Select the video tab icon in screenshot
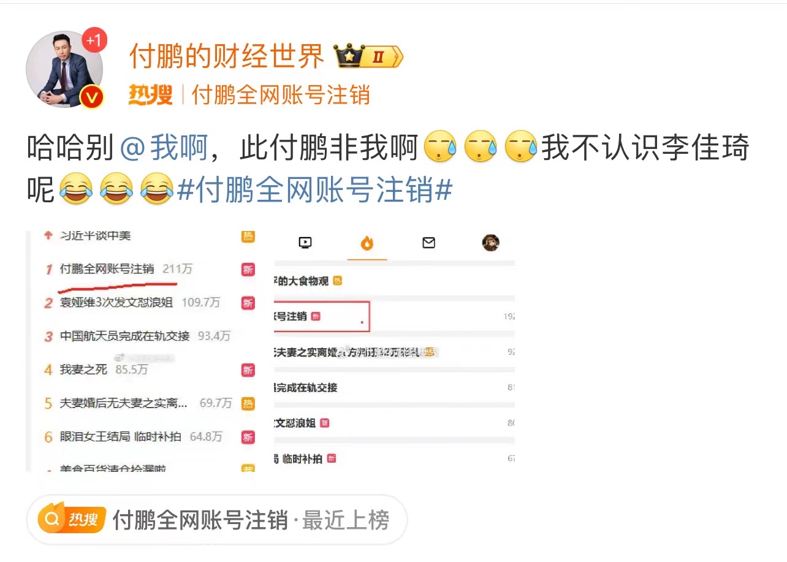Screen dimensions: 787x562 (305, 243)
